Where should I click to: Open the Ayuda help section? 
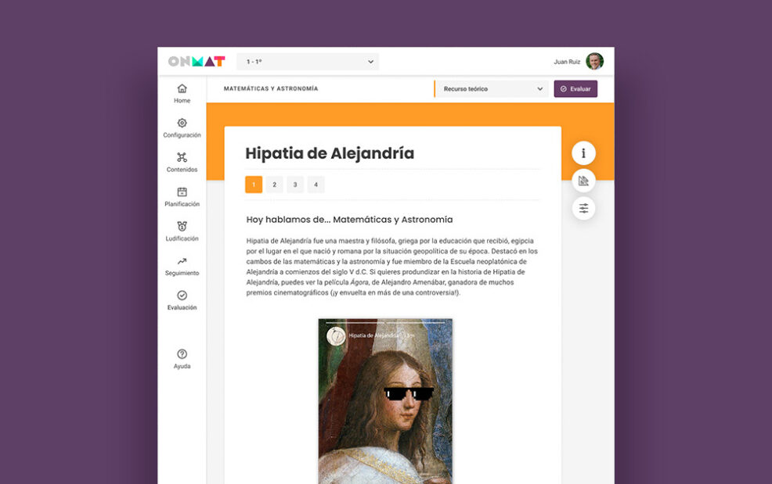pos(182,358)
